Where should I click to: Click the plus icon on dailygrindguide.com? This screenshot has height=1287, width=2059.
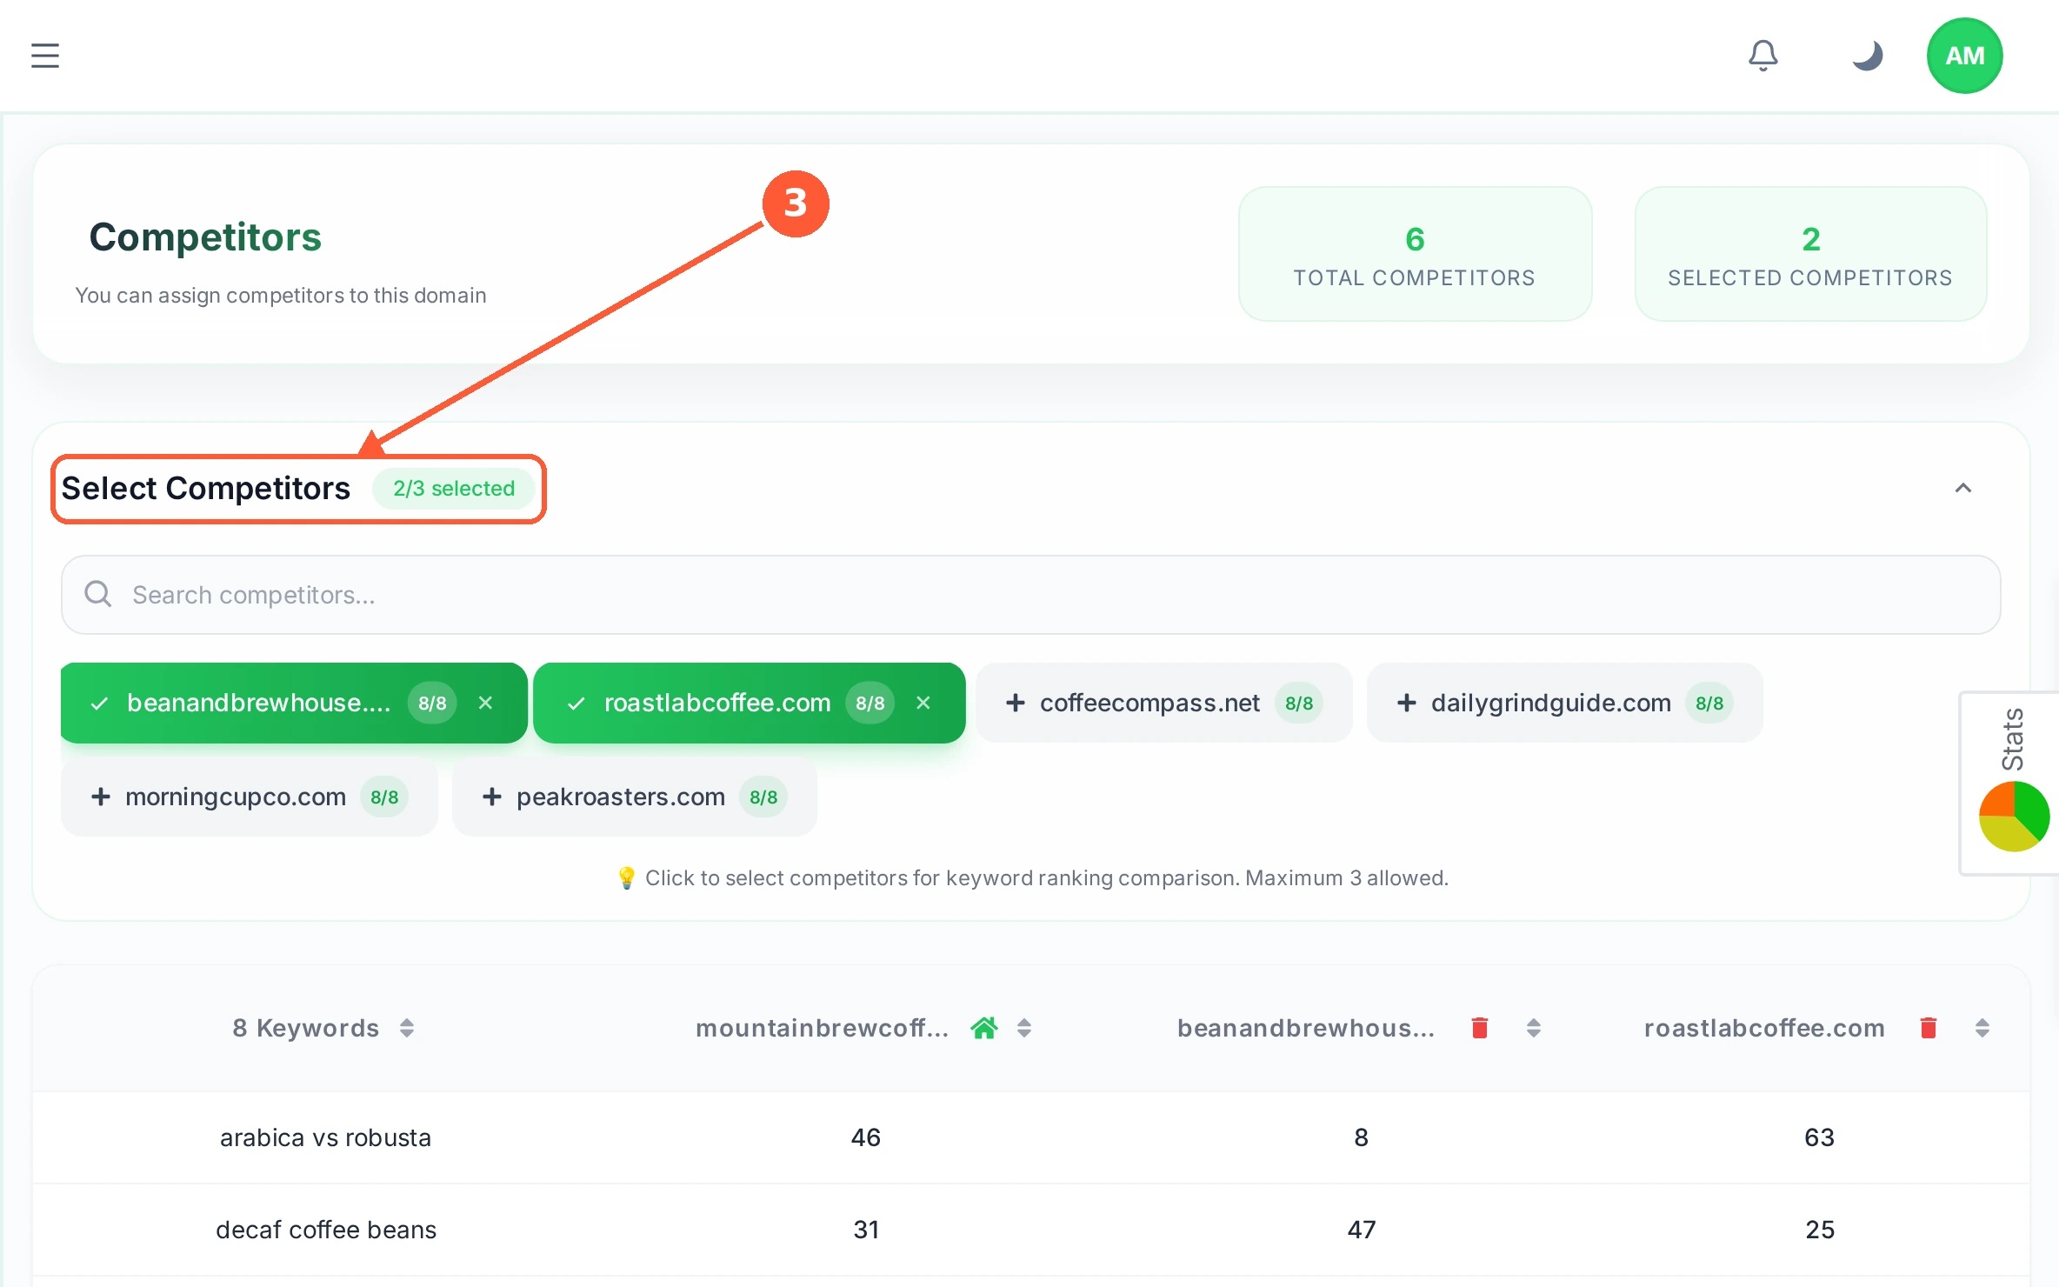tap(1407, 703)
